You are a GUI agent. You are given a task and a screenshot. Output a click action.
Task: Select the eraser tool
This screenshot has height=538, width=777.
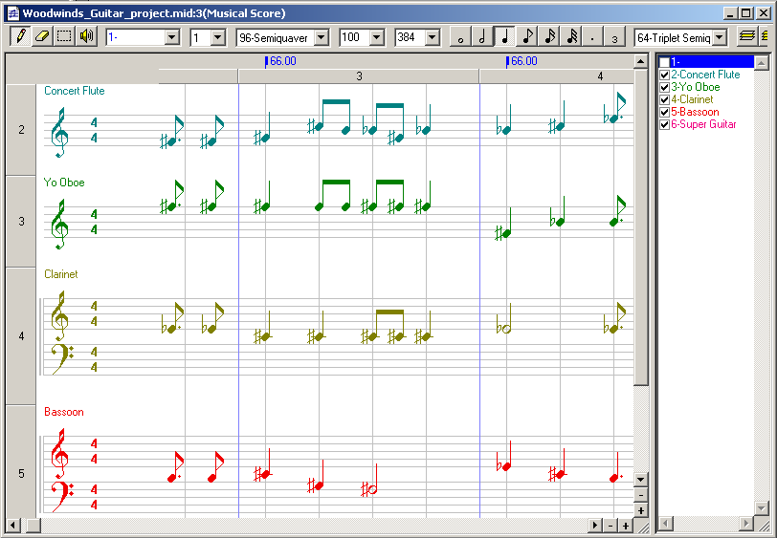click(x=41, y=36)
